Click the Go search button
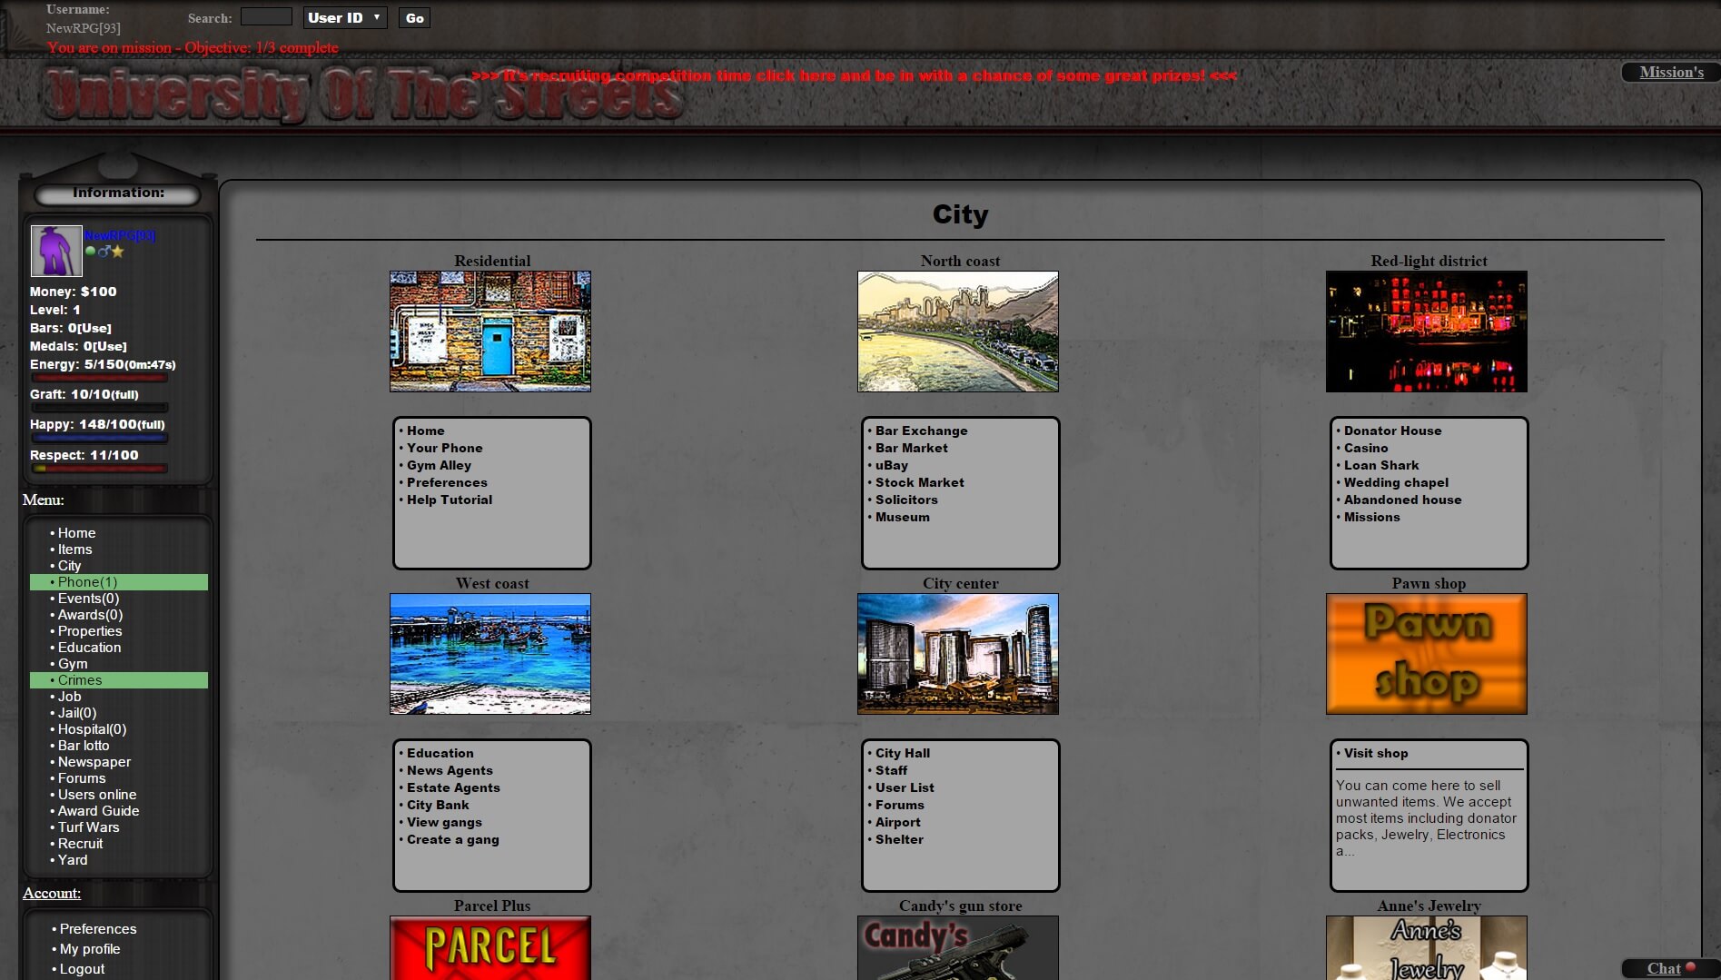 [x=414, y=18]
